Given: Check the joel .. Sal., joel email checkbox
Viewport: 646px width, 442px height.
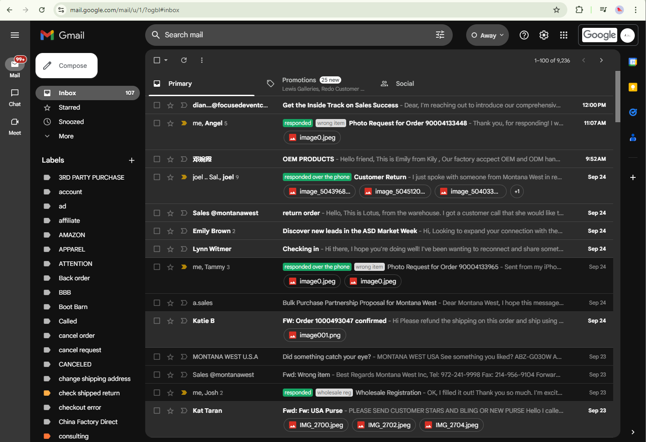Looking at the screenshot, I should (x=157, y=177).
